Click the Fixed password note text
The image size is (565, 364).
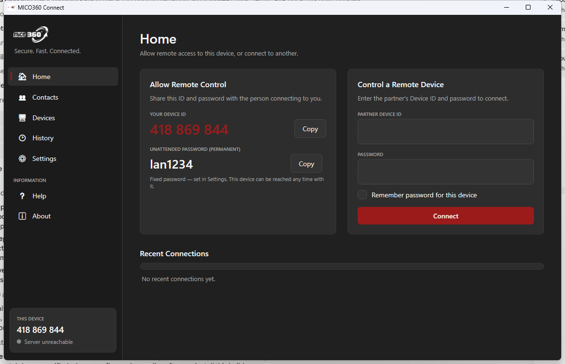pyautogui.click(x=237, y=183)
